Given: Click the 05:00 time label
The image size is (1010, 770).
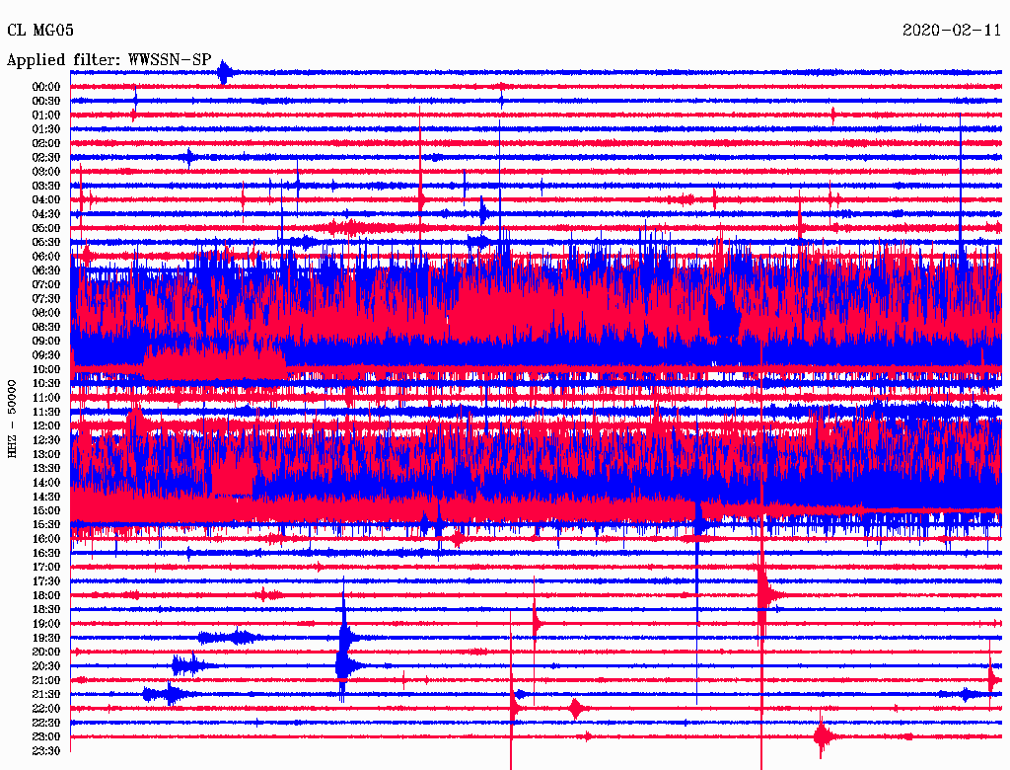Looking at the screenshot, I should (x=46, y=228).
